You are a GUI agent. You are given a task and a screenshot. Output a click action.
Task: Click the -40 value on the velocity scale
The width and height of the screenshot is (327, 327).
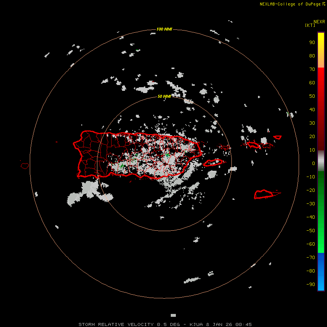point(311,217)
